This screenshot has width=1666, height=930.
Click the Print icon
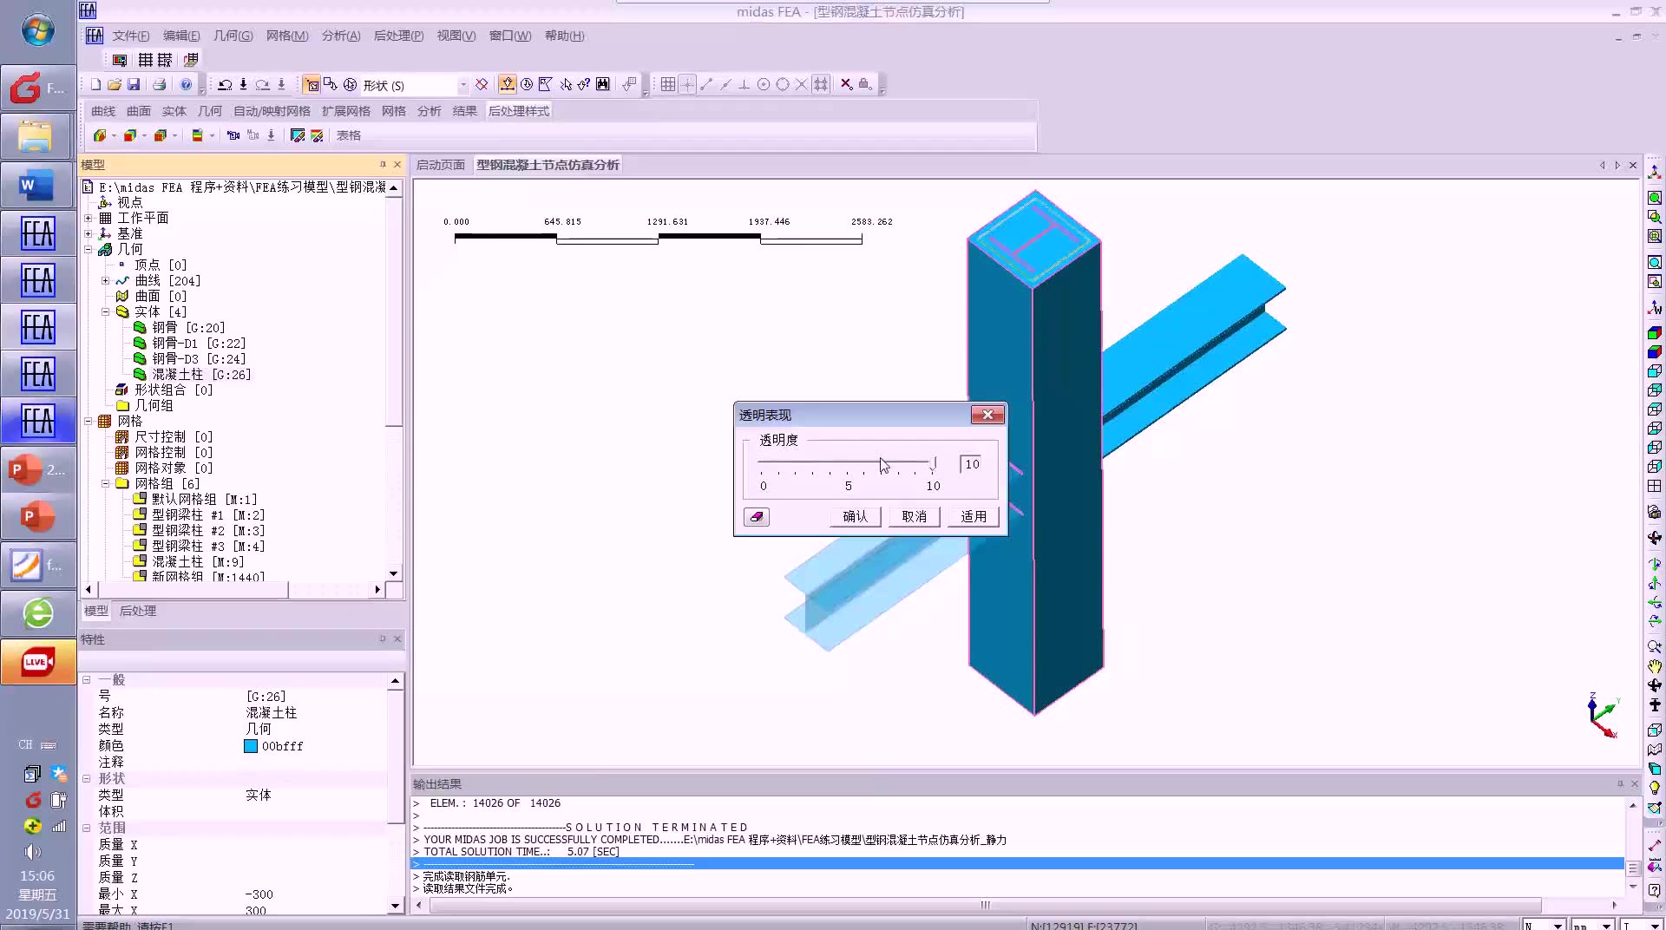160,84
